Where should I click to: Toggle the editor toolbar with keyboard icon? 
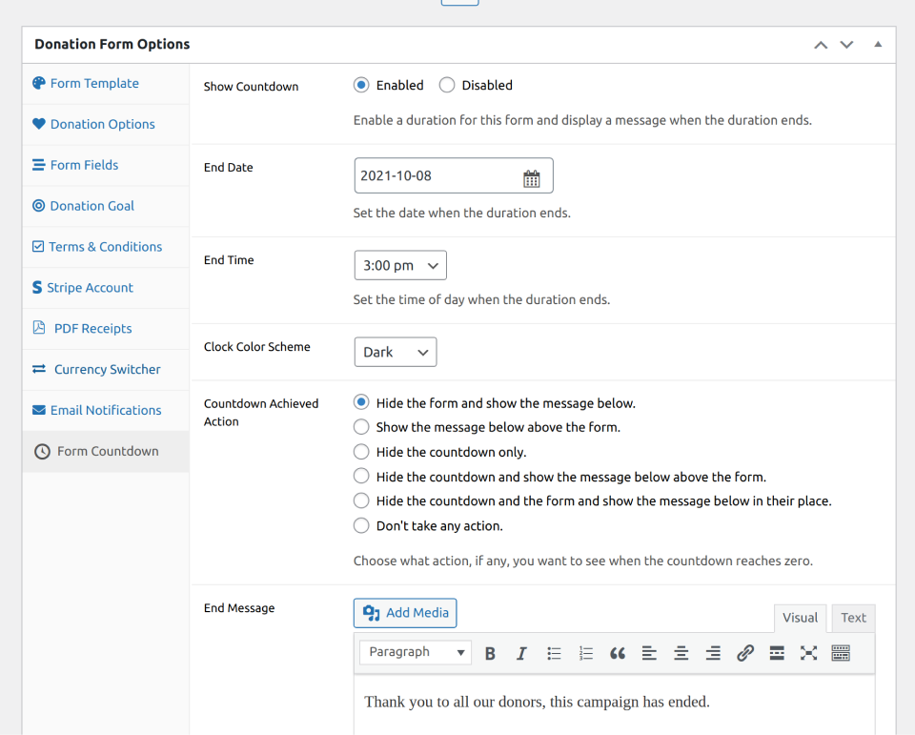[841, 653]
